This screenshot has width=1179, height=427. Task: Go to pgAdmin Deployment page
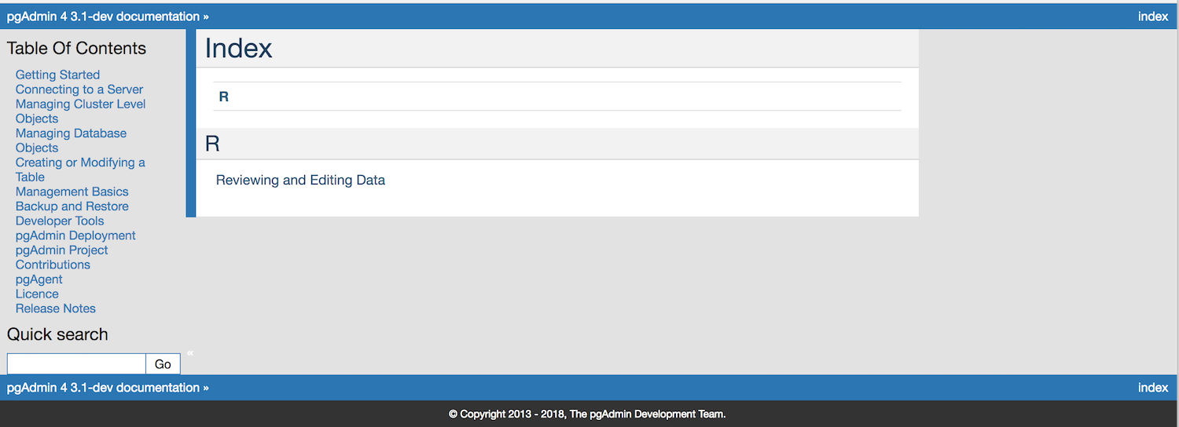click(75, 235)
